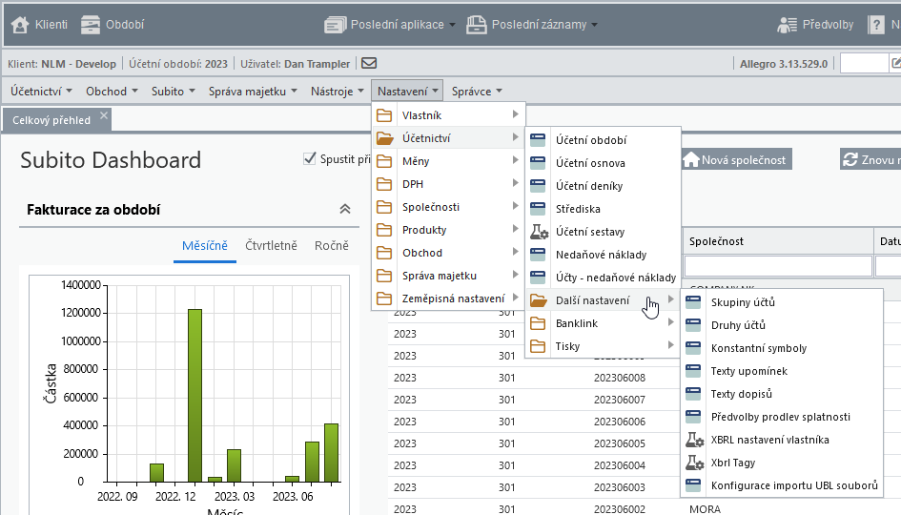This screenshot has width=901, height=515.
Task: Select Účetní deníky menu item
Action: pos(603,186)
